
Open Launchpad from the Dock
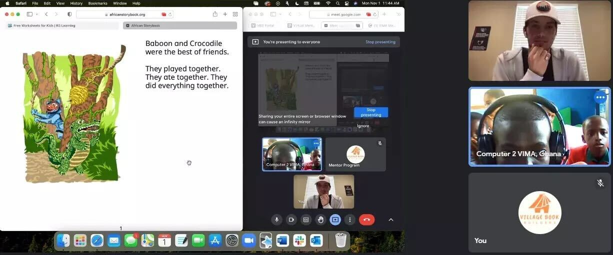80,241
